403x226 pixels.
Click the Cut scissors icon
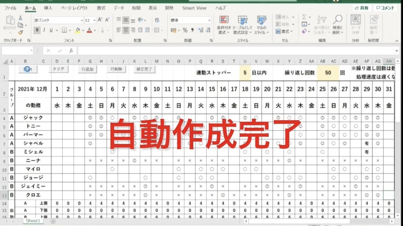click(20, 18)
